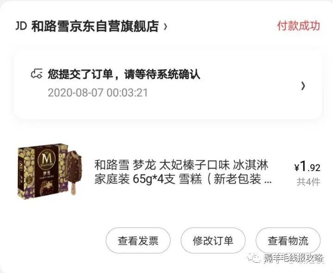Open the 您提交了订单 order status message
Viewport: 333px width, 273px height.
tap(124, 74)
